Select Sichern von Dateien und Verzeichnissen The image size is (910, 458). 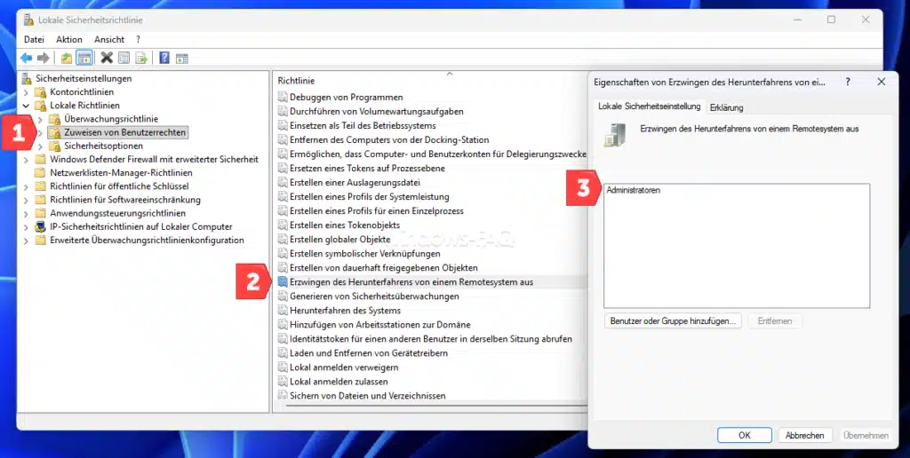367,396
